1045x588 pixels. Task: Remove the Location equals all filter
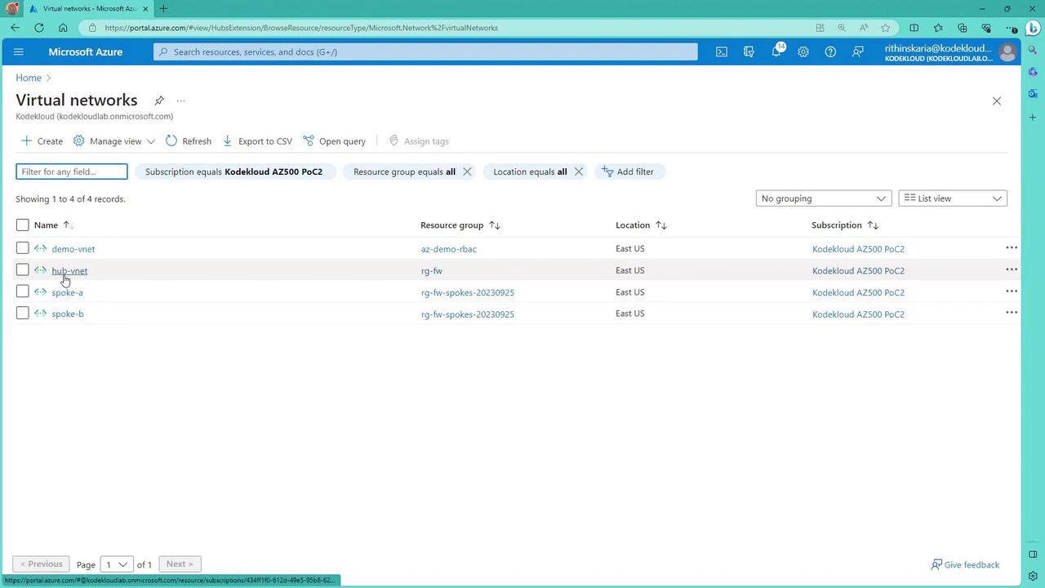pyautogui.click(x=579, y=171)
